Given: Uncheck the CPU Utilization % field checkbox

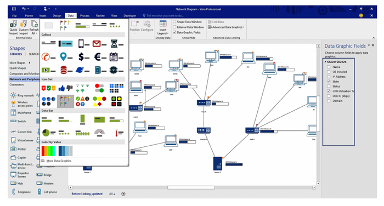Looking at the screenshot, I should click(329, 91).
